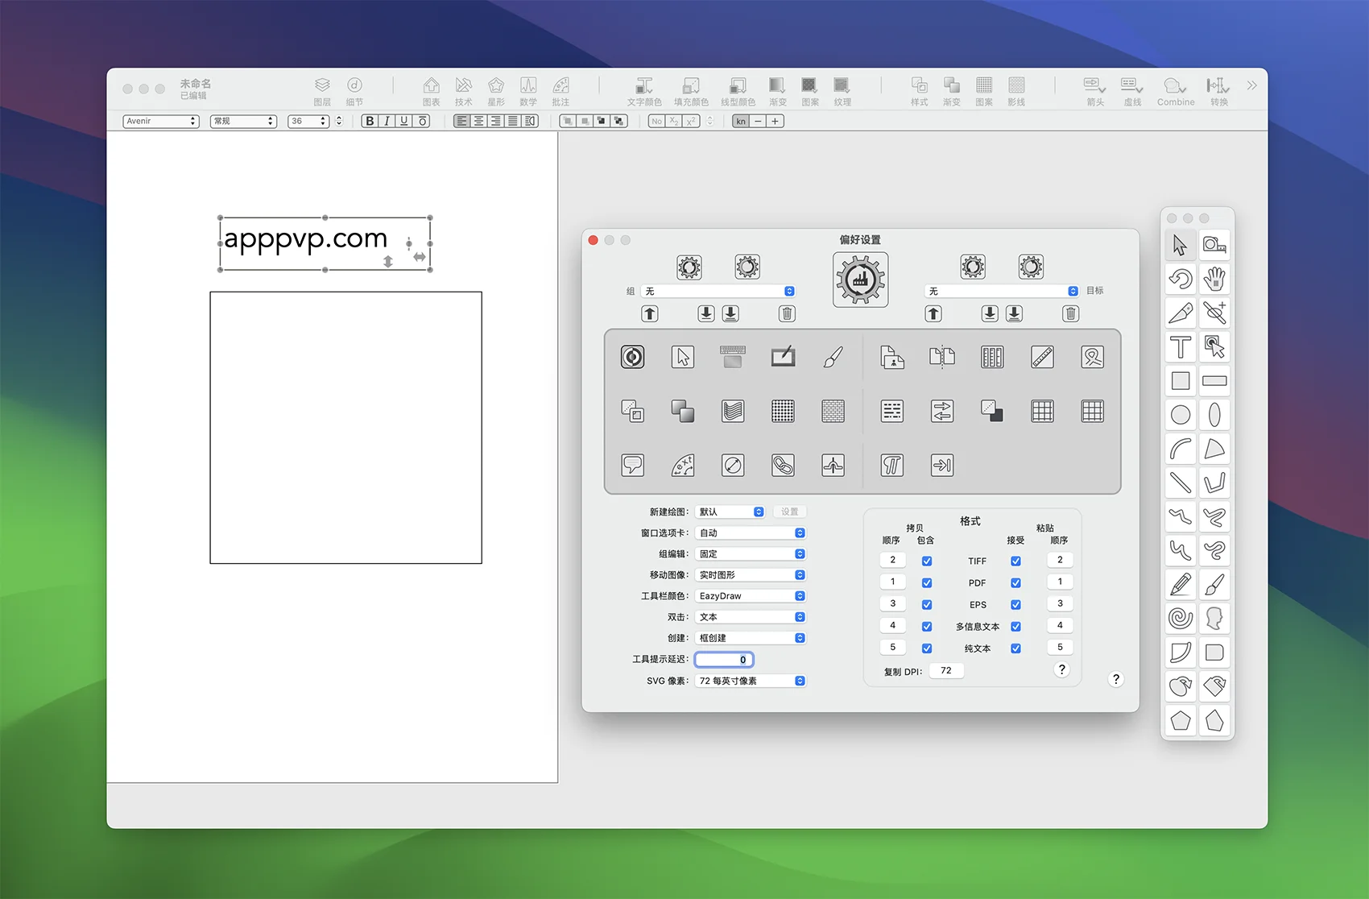This screenshot has height=899, width=1369.
Task: Open 填充颜色 fill color picker
Action: [x=691, y=92]
